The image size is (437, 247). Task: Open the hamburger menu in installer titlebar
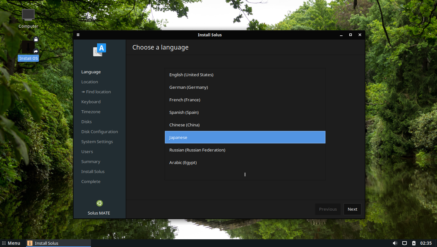(x=78, y=35)
